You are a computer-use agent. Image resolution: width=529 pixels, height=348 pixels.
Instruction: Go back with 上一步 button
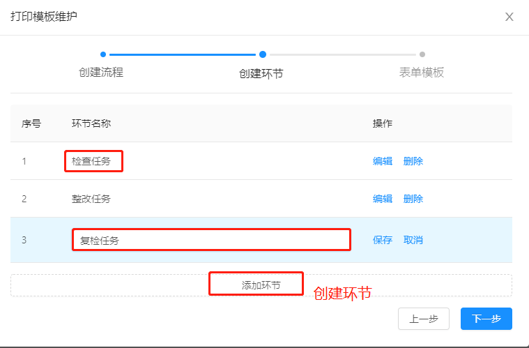423,319
